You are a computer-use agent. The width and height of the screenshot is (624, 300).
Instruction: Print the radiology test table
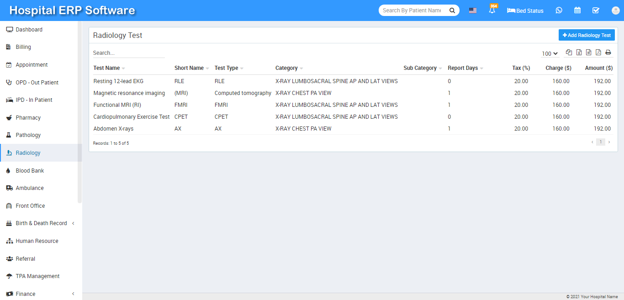[608, 53]
